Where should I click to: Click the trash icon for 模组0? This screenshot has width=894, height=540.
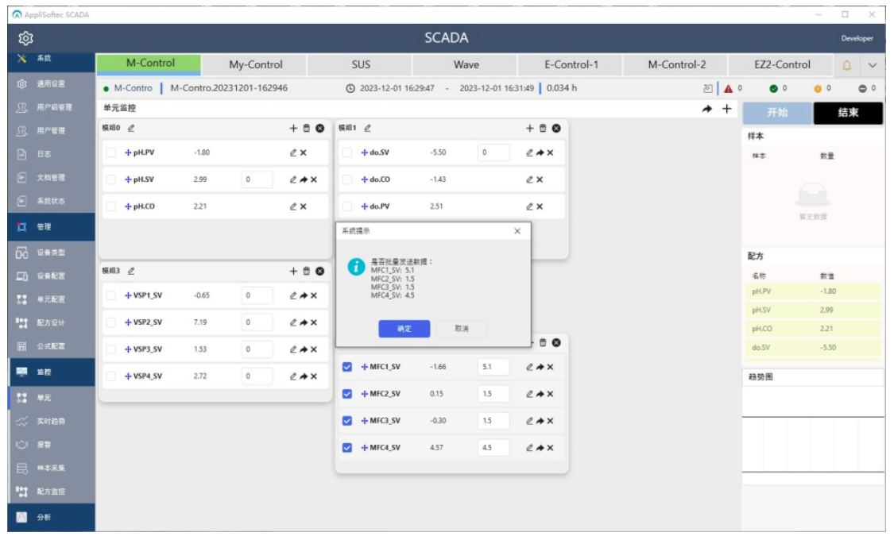pos(307,128)
